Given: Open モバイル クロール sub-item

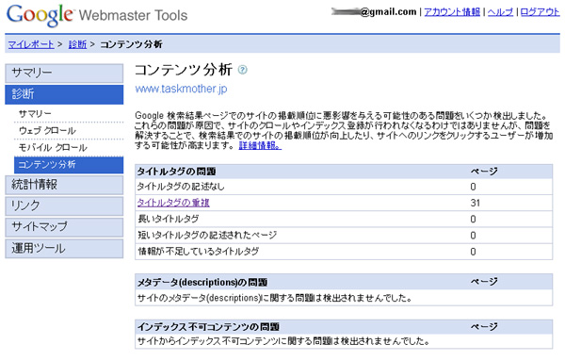Looking at the screenshot, I should click(53, 147).
